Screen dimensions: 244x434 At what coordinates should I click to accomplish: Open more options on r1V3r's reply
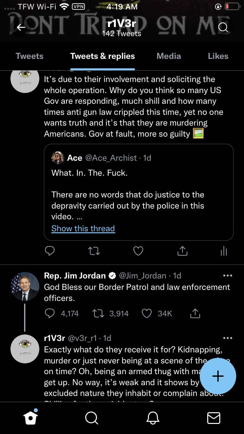pyautogui.click(x=228, y=338)
